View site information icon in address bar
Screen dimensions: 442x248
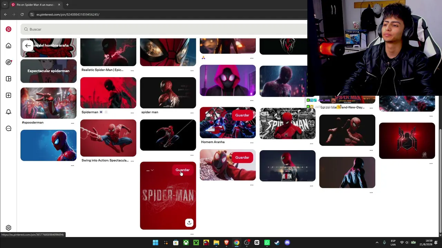pos(32,14)
